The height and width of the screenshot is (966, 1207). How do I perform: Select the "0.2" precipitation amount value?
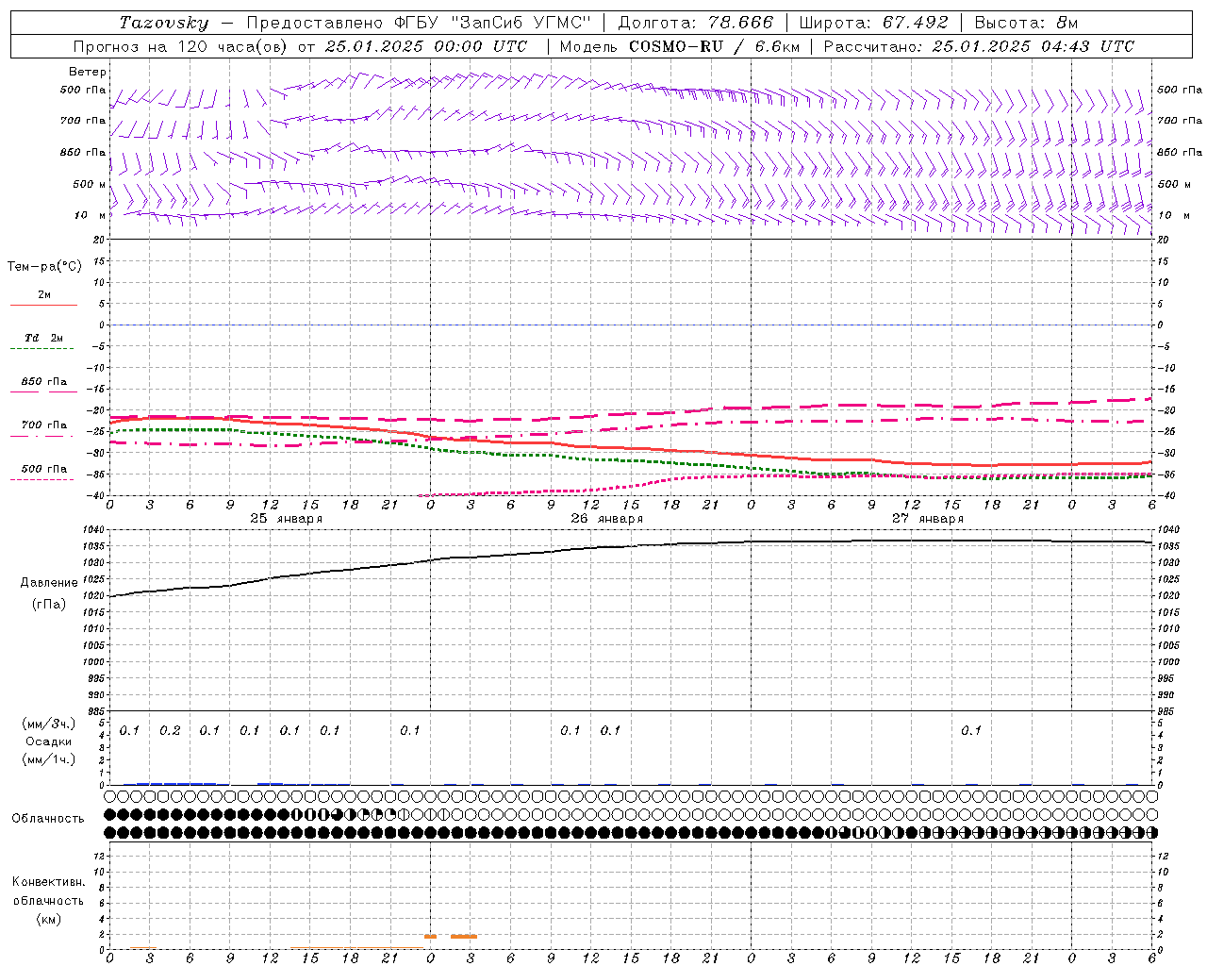[x=170, y=731]
